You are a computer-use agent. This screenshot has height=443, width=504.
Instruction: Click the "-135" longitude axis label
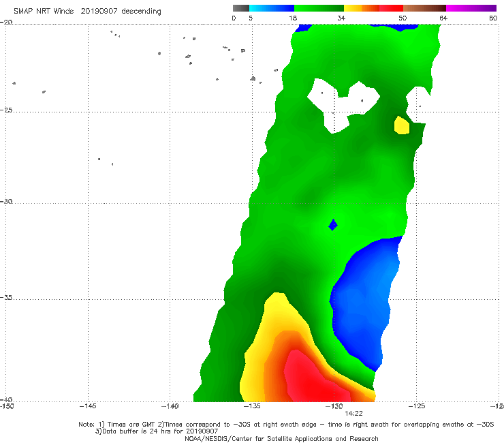tap(252, 406)
